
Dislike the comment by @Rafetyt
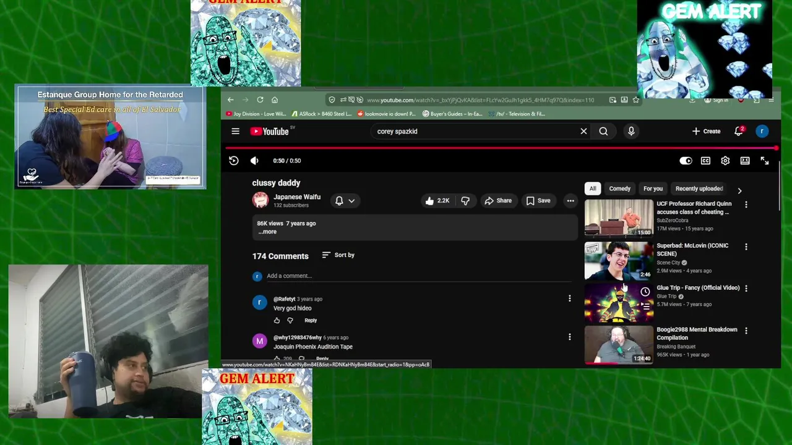click(x=290, y=321)
